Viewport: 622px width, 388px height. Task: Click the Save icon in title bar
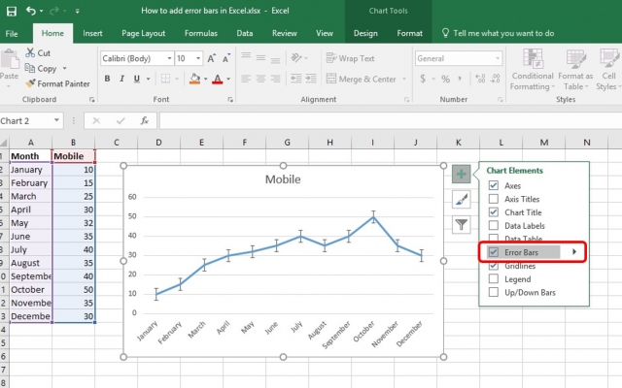coord(11,11)
